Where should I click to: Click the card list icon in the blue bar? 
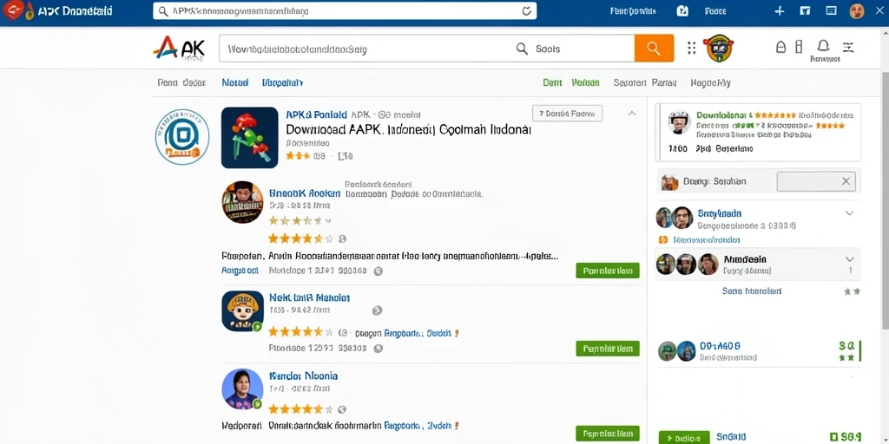pos(832,10)
